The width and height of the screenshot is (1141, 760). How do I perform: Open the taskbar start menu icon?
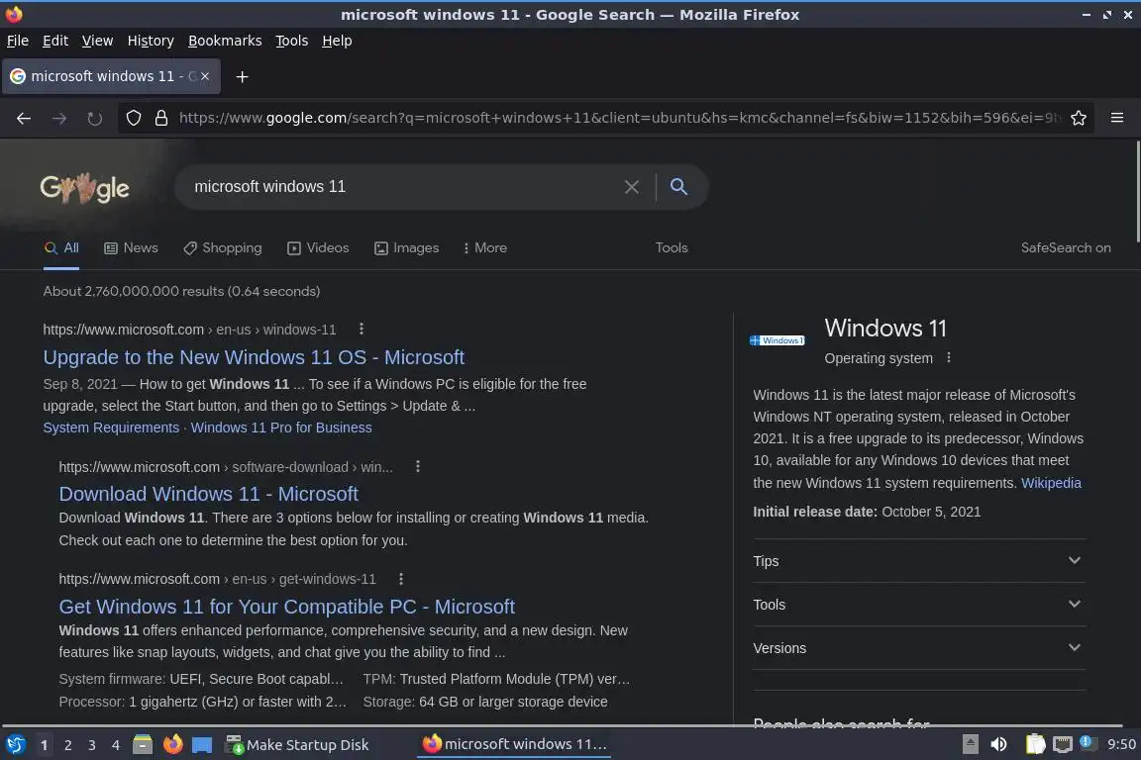15,745
